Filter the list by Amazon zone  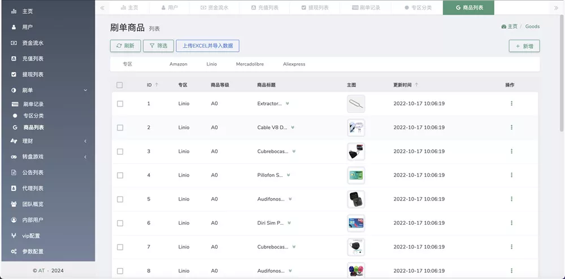[x=178, y=64]
